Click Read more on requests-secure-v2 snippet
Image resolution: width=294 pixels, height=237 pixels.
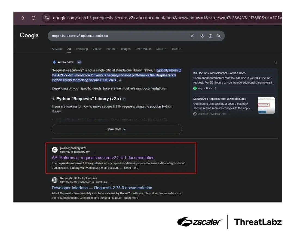[x=131, y=168]
